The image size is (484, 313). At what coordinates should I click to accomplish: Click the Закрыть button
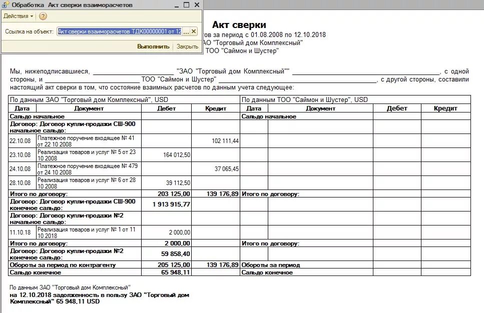point(187,46)
